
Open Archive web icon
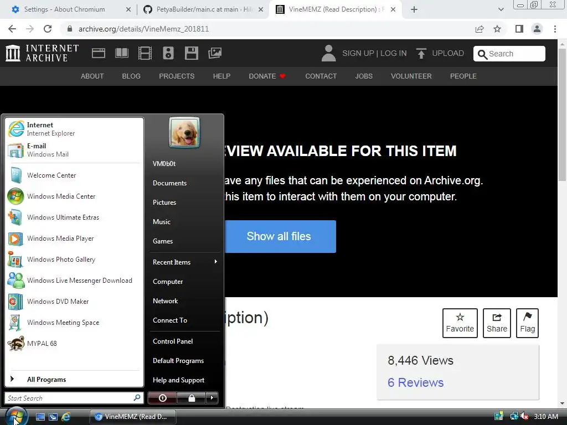[x=99, y=53]
